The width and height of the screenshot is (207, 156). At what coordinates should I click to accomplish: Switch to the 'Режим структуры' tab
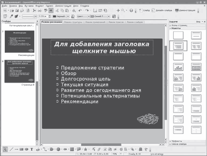[73, 22]
